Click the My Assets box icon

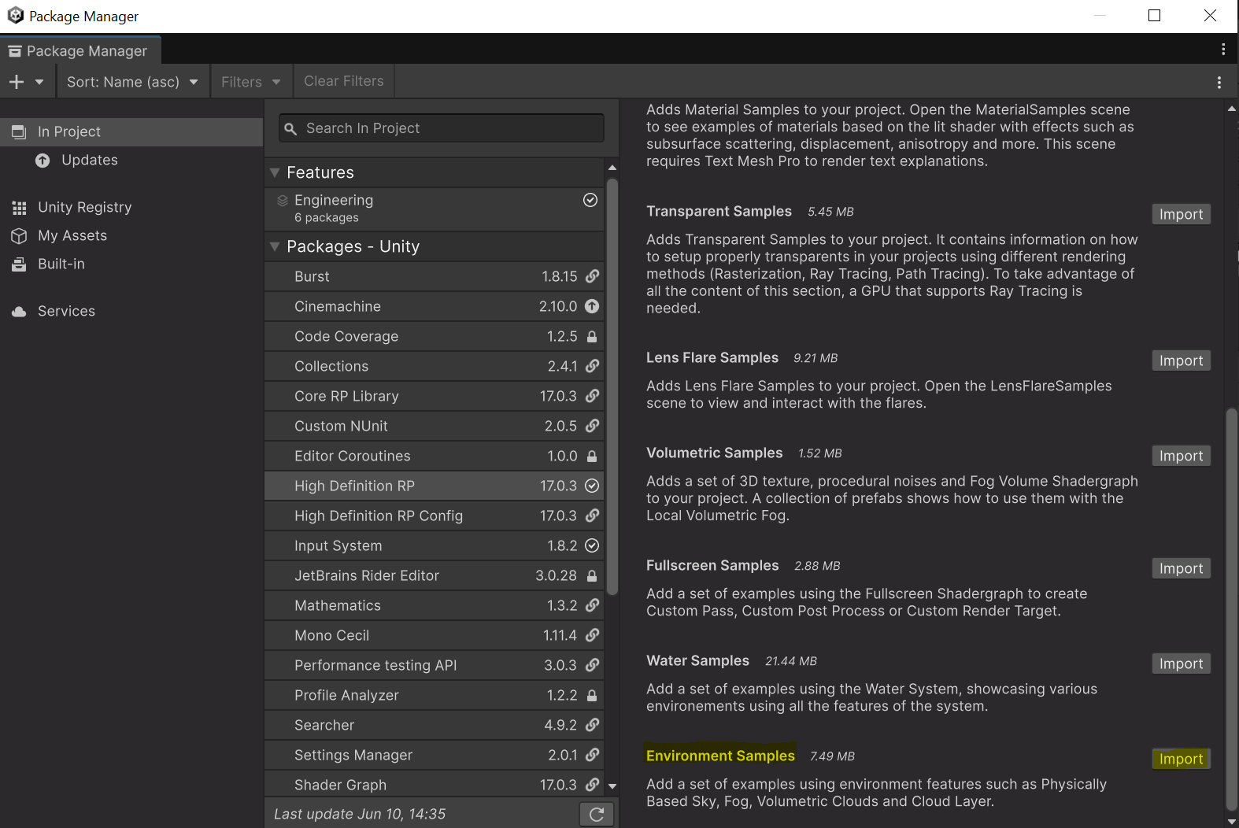(x=20, y=236)
